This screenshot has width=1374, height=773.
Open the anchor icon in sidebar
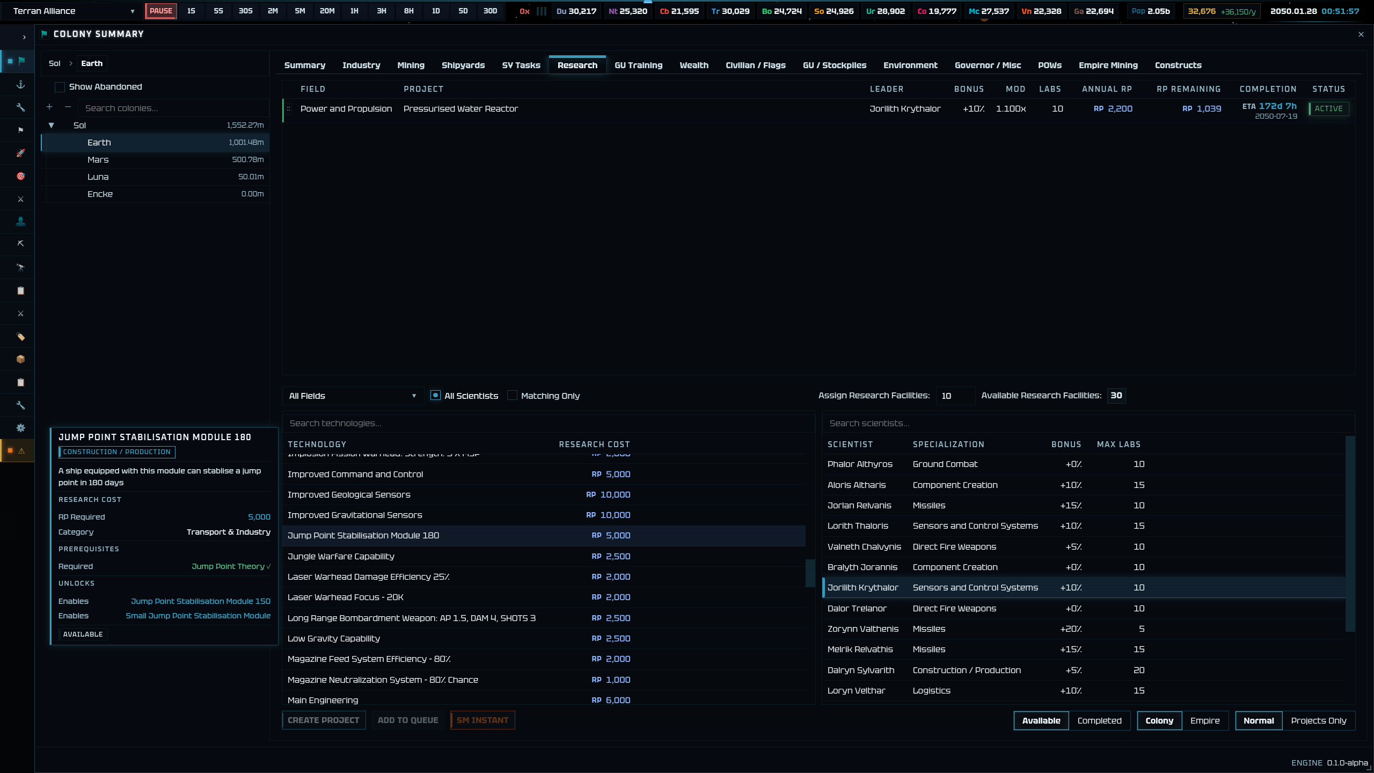click(20, 85)
